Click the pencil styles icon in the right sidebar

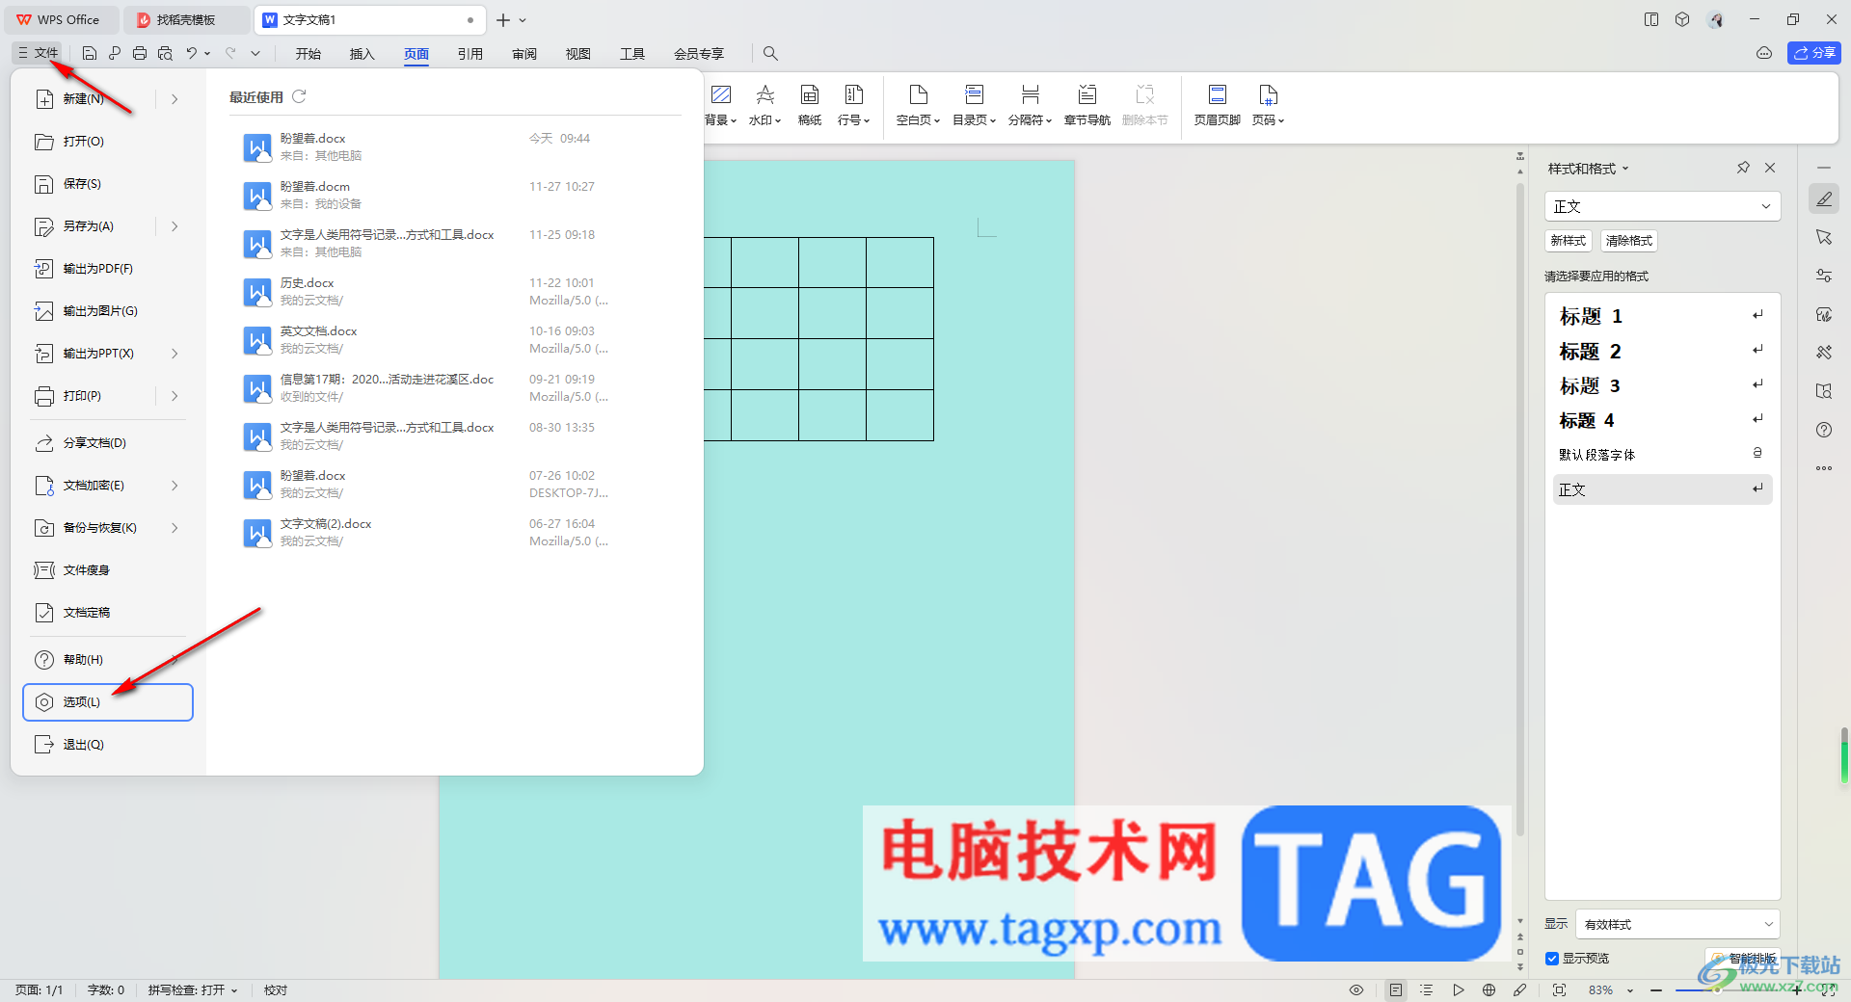coord(1824,199)
